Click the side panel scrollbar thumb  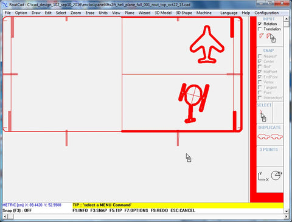pos(287,24)
